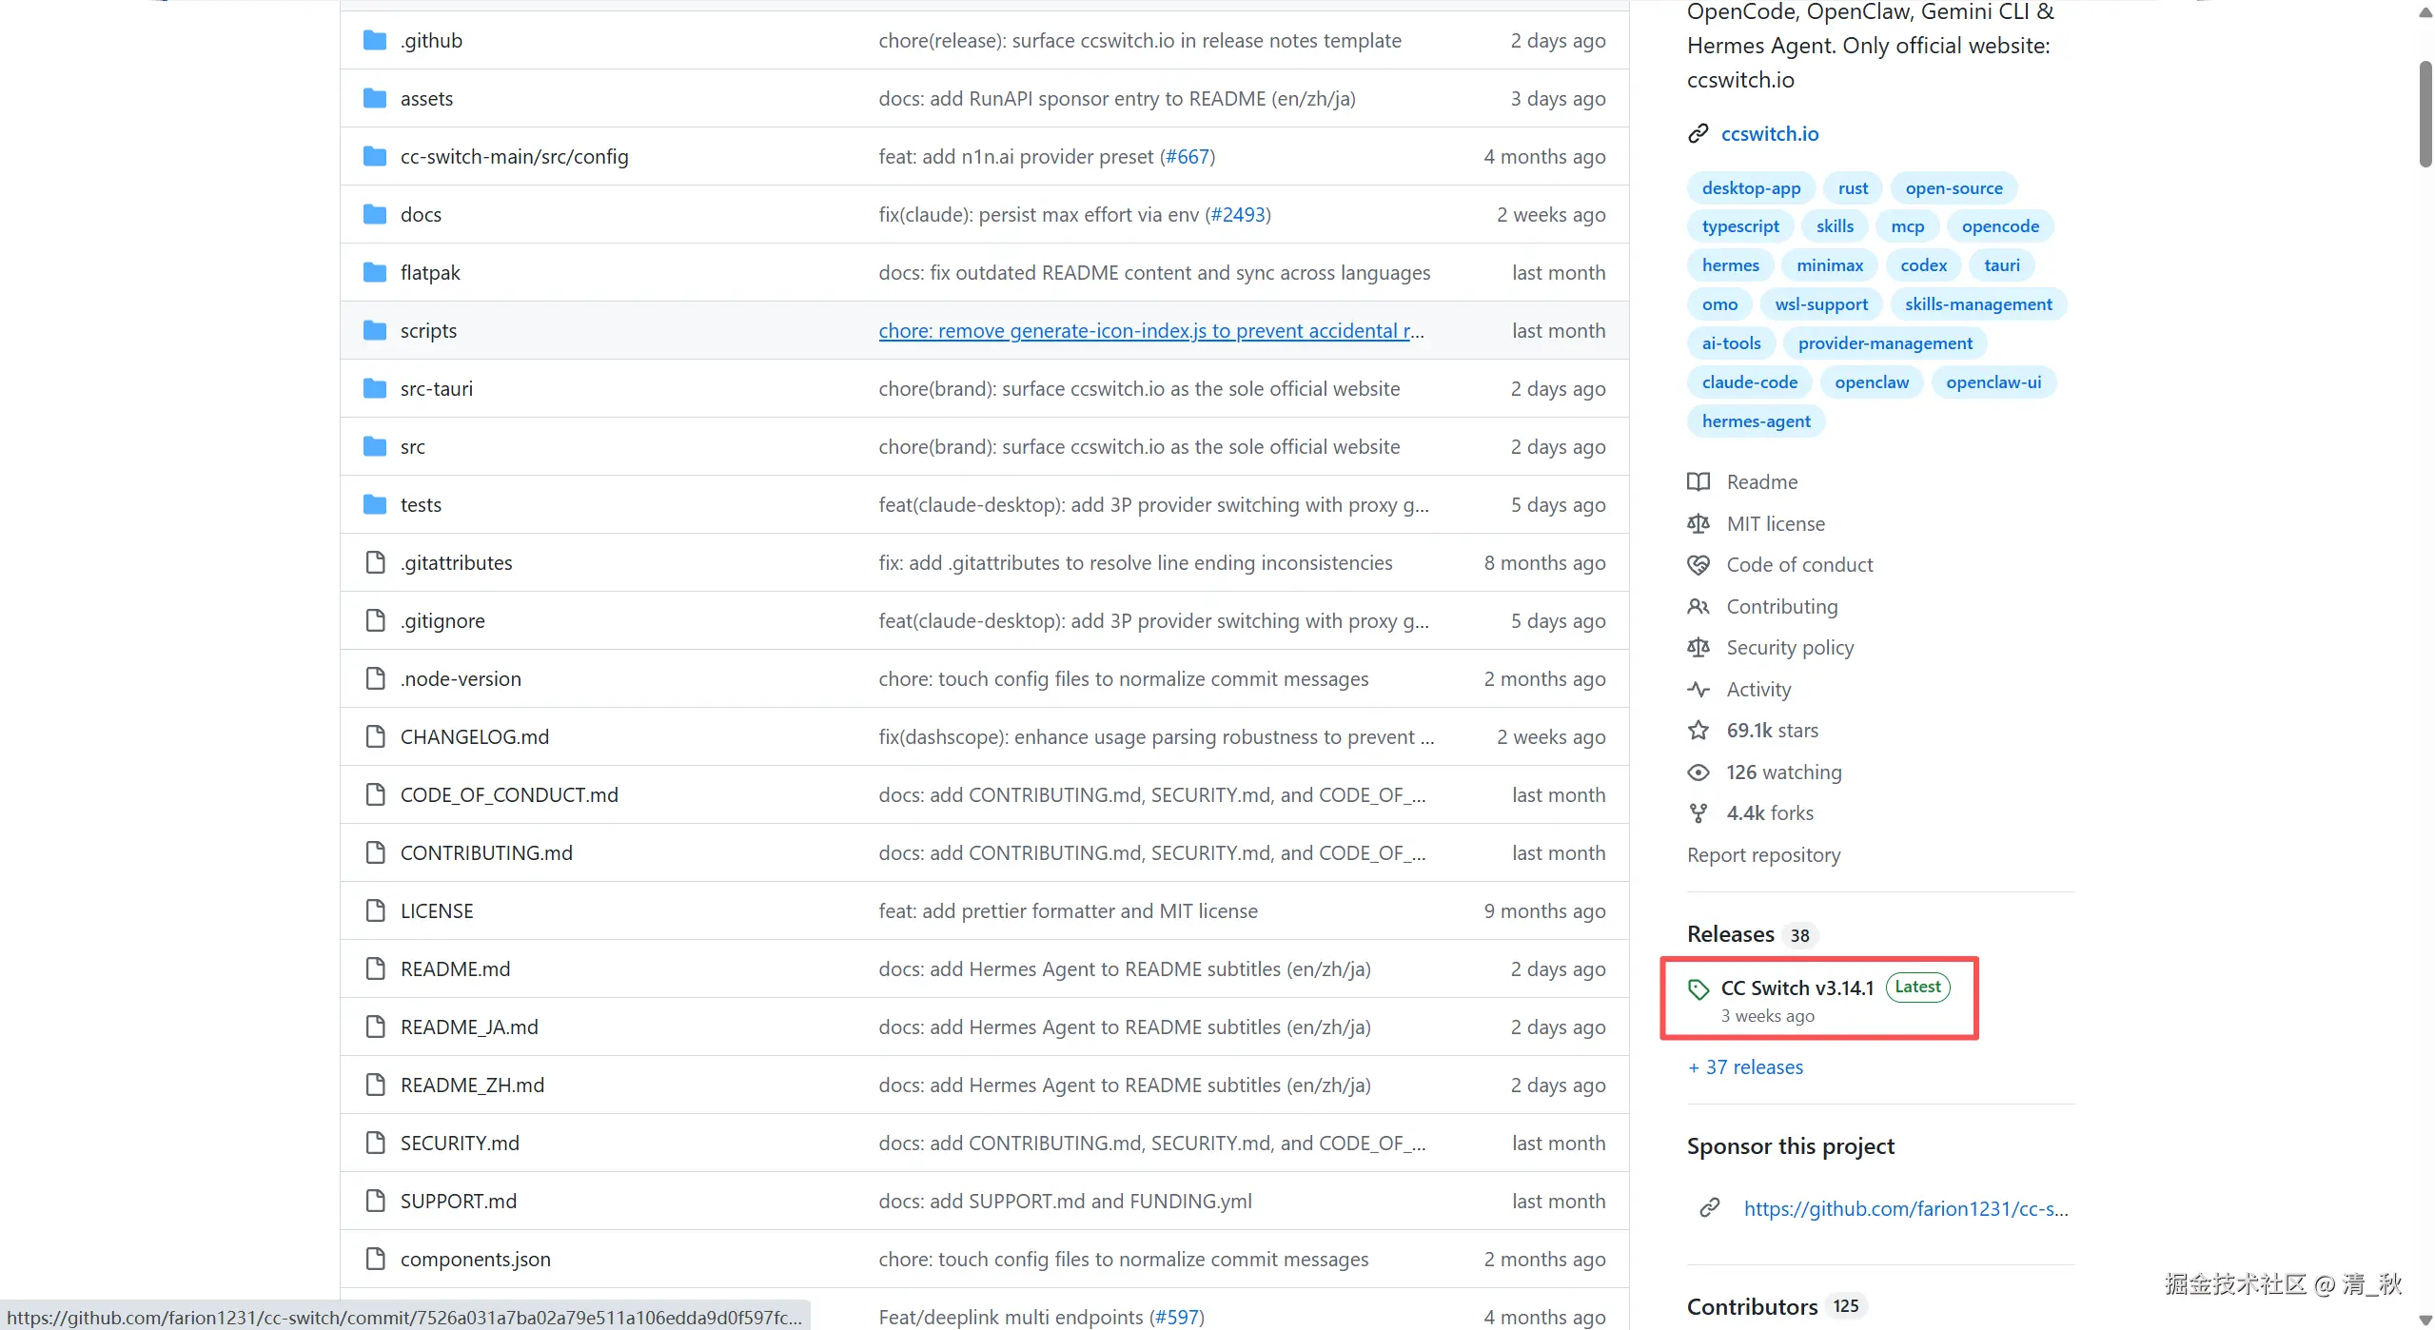Viewport: 2435px width, 1330px height.
Task: Click the scale icon beside MIT license
Action: tap(1699, 523)
